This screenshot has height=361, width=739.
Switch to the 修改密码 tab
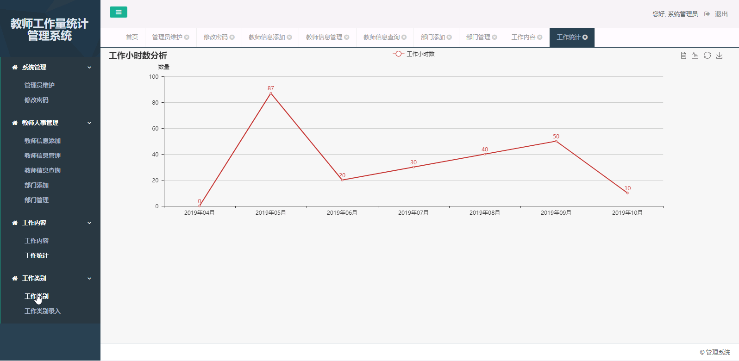coord(216,37)
